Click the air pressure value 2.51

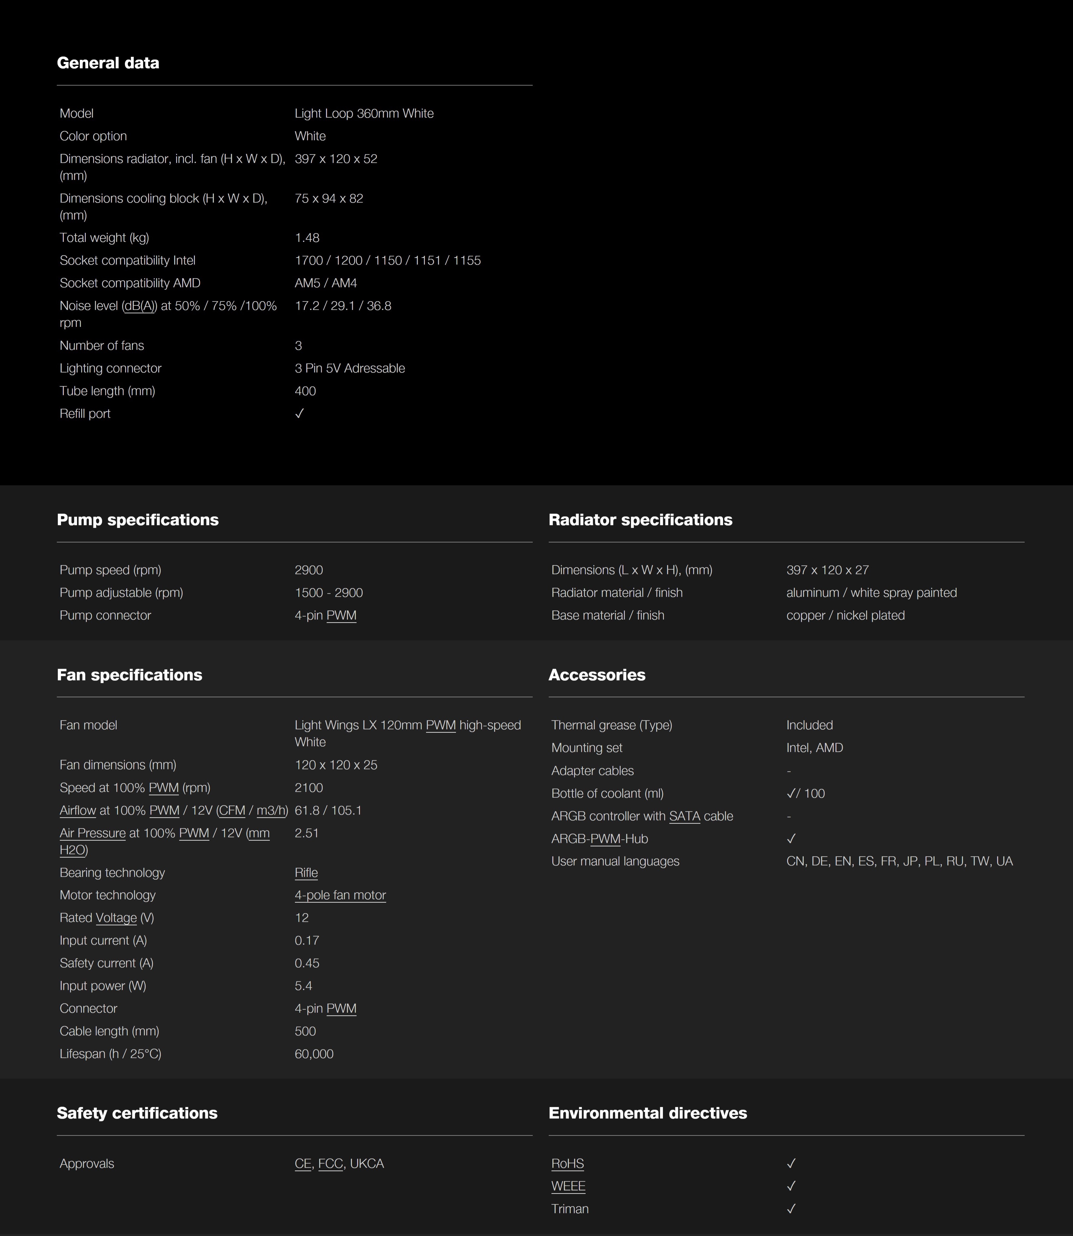pyautogui.click(x=307, y=833)
